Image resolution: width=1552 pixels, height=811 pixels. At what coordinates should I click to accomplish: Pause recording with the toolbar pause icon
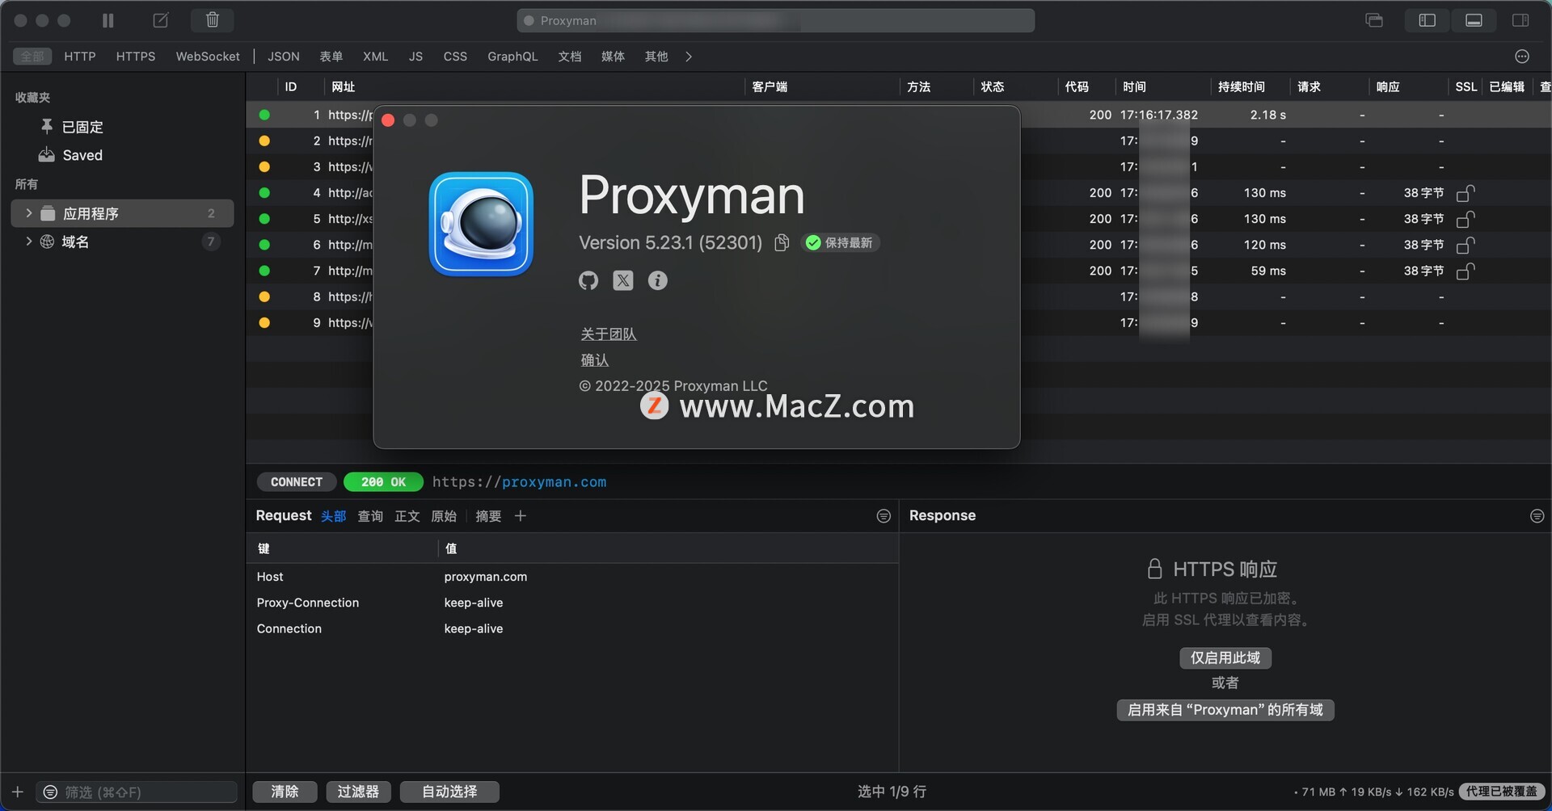click(108, 20)
